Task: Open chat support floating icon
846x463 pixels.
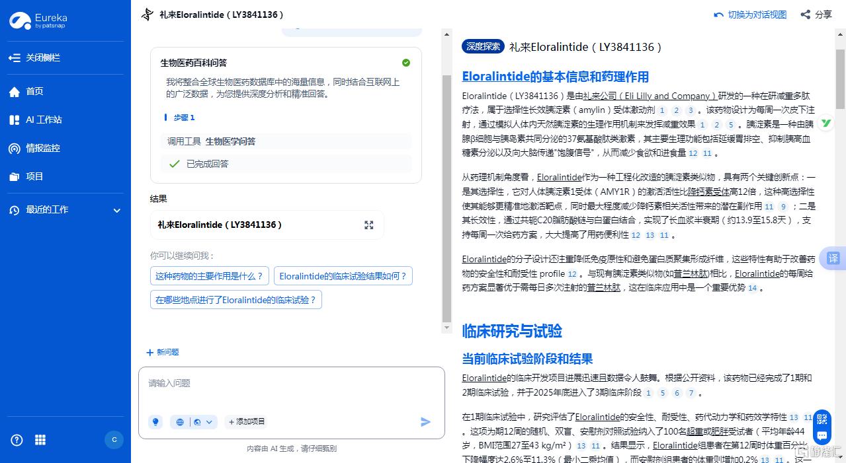Action: 822,436
